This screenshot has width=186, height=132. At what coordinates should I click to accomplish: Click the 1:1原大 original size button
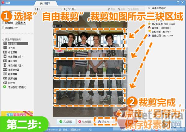point(72,9)
